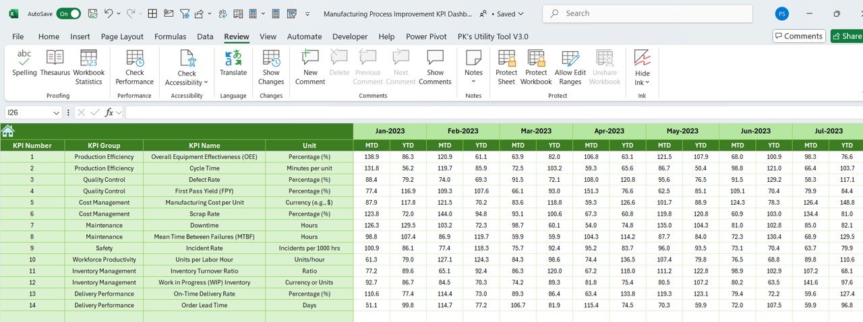Open the Show Changes pane
The width and height of the screenshot is (863, 322).
271,67
